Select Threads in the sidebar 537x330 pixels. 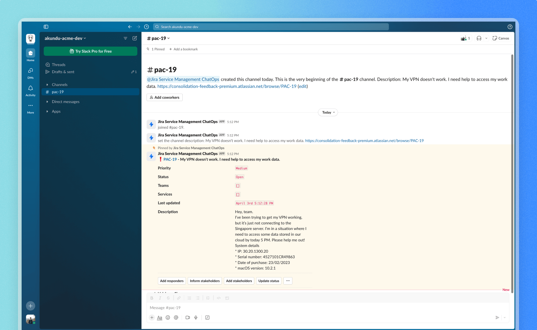[58, 64]
